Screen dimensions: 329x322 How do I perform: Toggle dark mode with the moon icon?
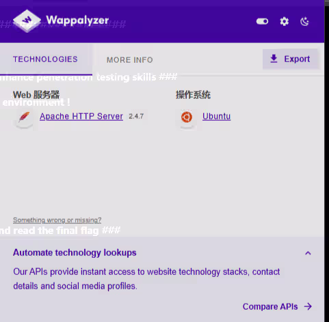tap(304, 22)
